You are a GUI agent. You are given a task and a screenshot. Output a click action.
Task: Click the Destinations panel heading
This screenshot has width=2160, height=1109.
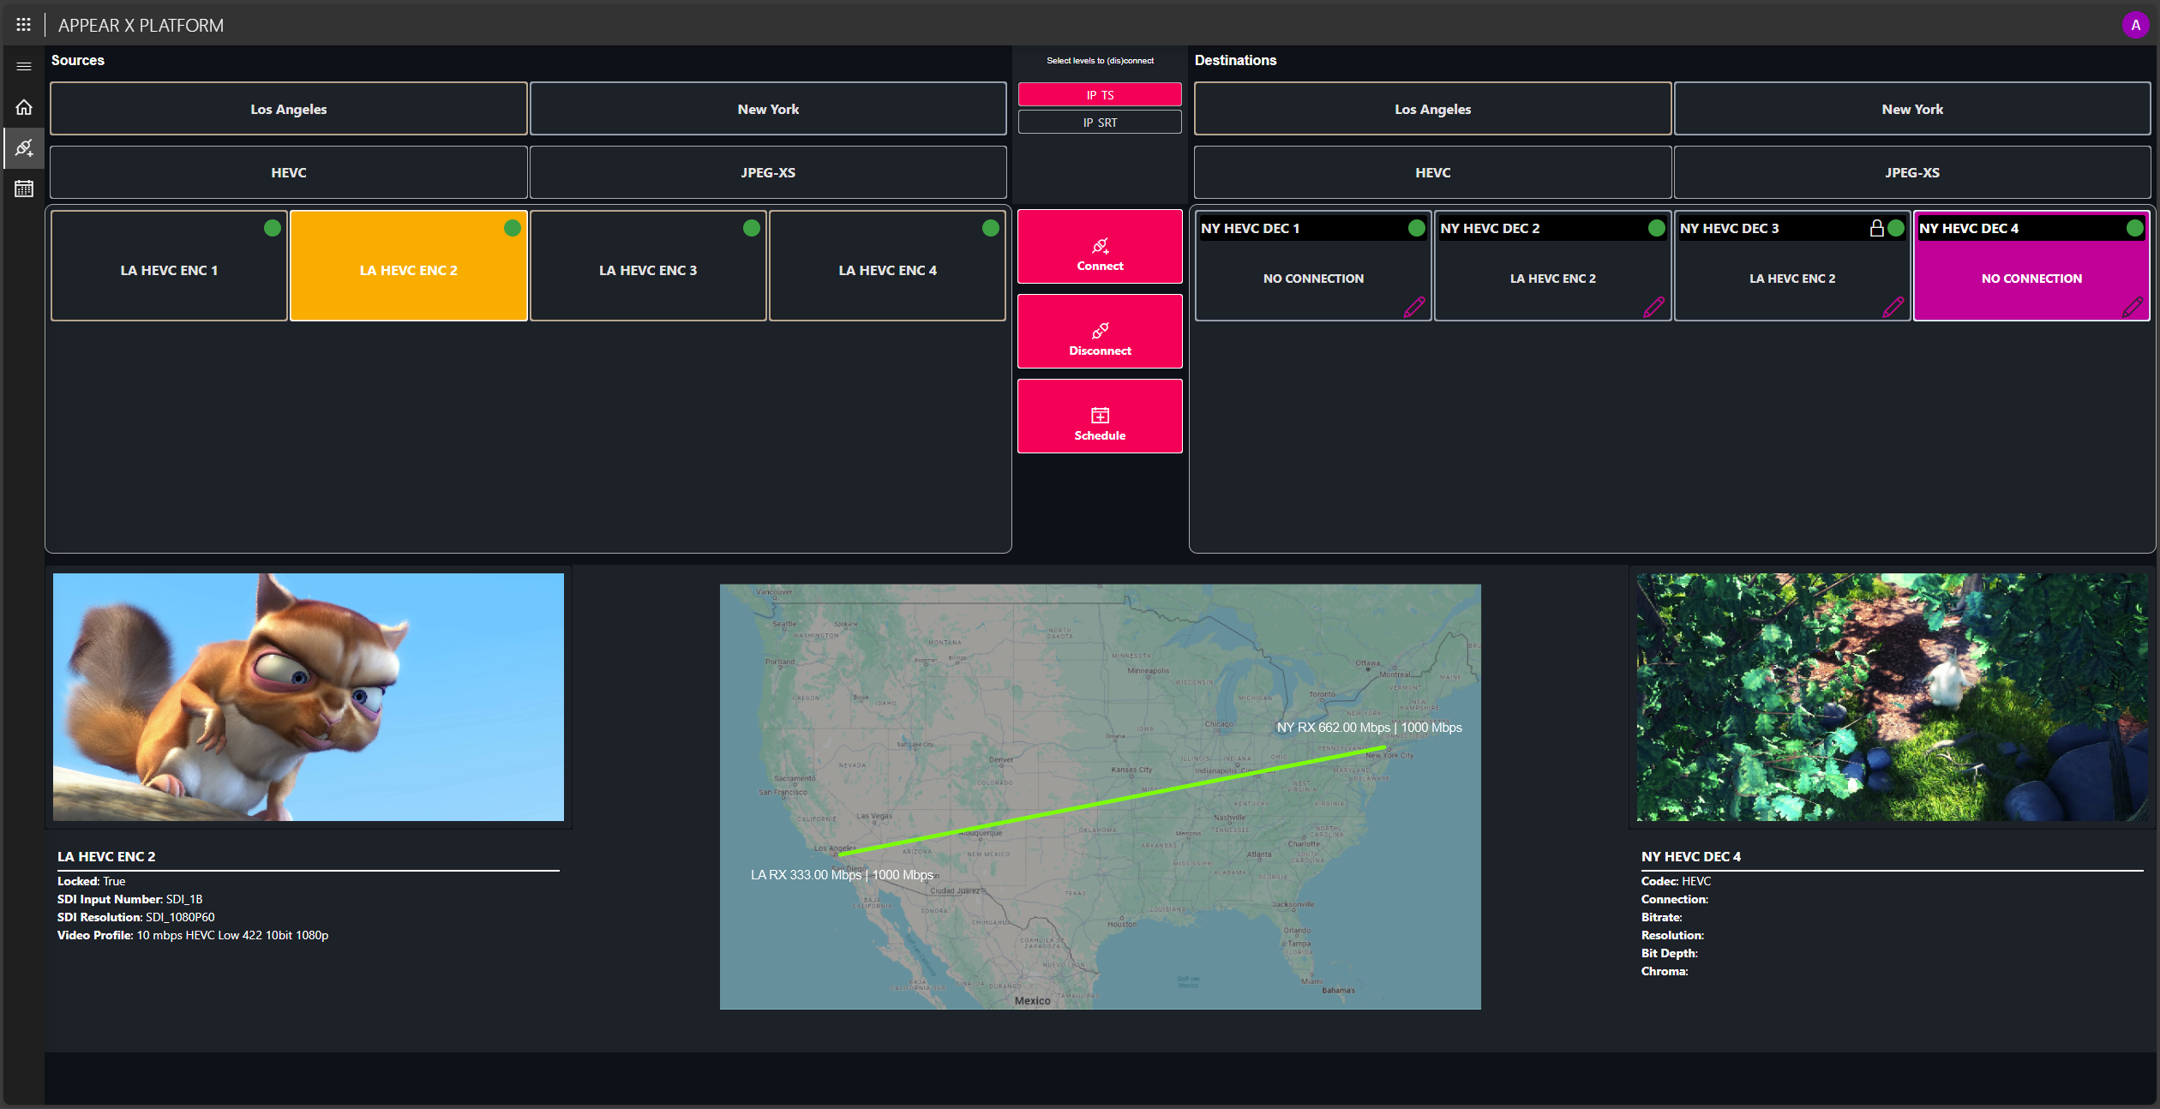click(x=1235, y=60)
